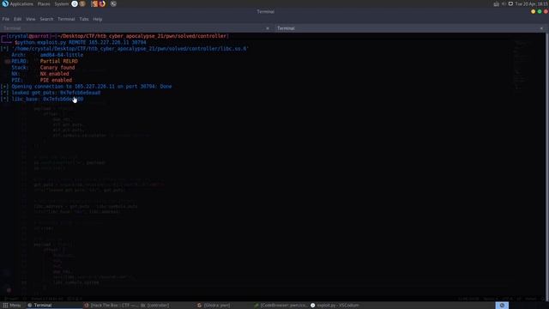Open the network icon in system tray
Screen dimensions: 549x309
(496, 3)
